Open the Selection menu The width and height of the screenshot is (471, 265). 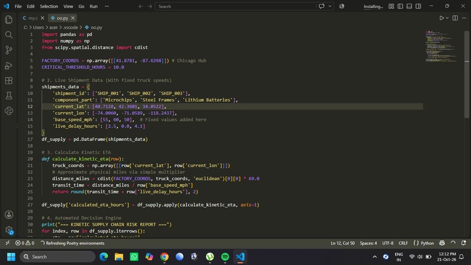(49, 6)
